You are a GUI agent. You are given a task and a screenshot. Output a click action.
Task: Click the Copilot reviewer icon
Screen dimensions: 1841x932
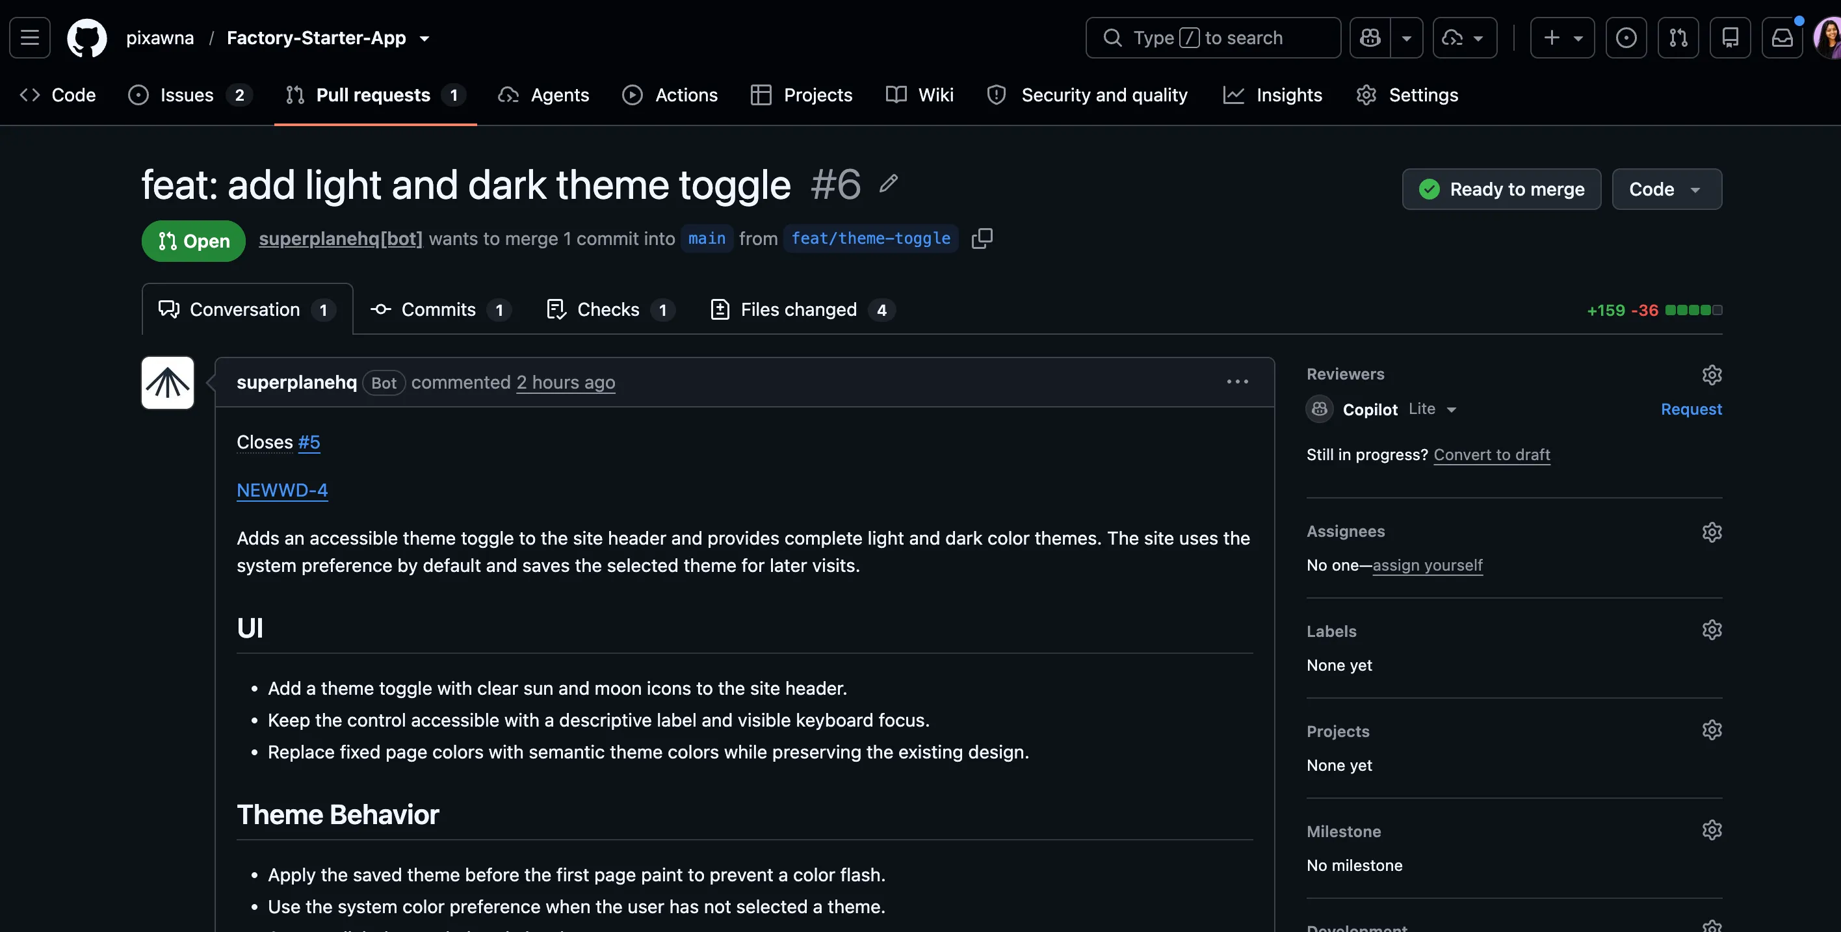1320,409
